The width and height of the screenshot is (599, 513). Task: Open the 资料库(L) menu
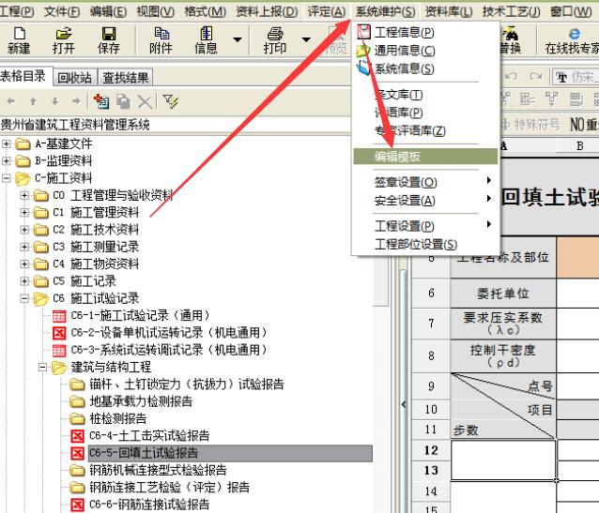point(449,12)
